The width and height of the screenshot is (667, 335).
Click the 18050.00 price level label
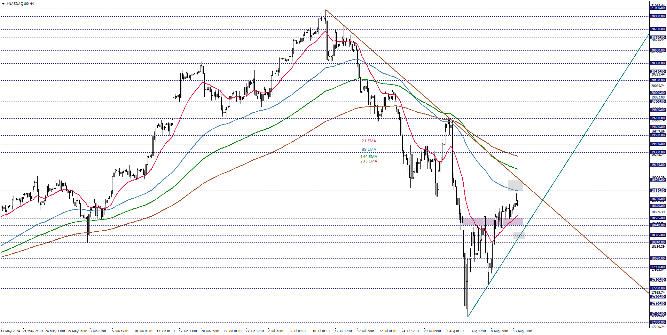click(x=658, y=258)
